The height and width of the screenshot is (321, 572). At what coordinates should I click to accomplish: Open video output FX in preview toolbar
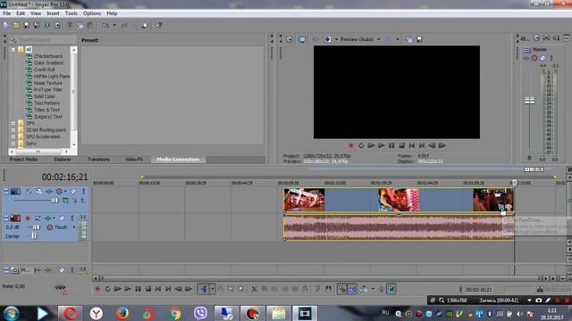click(x=315, y=39)
